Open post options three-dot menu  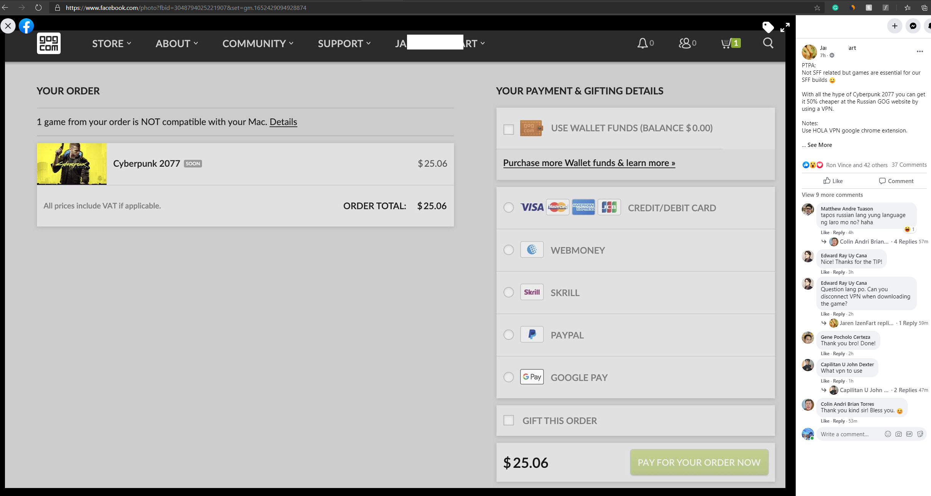click(920, 51)
